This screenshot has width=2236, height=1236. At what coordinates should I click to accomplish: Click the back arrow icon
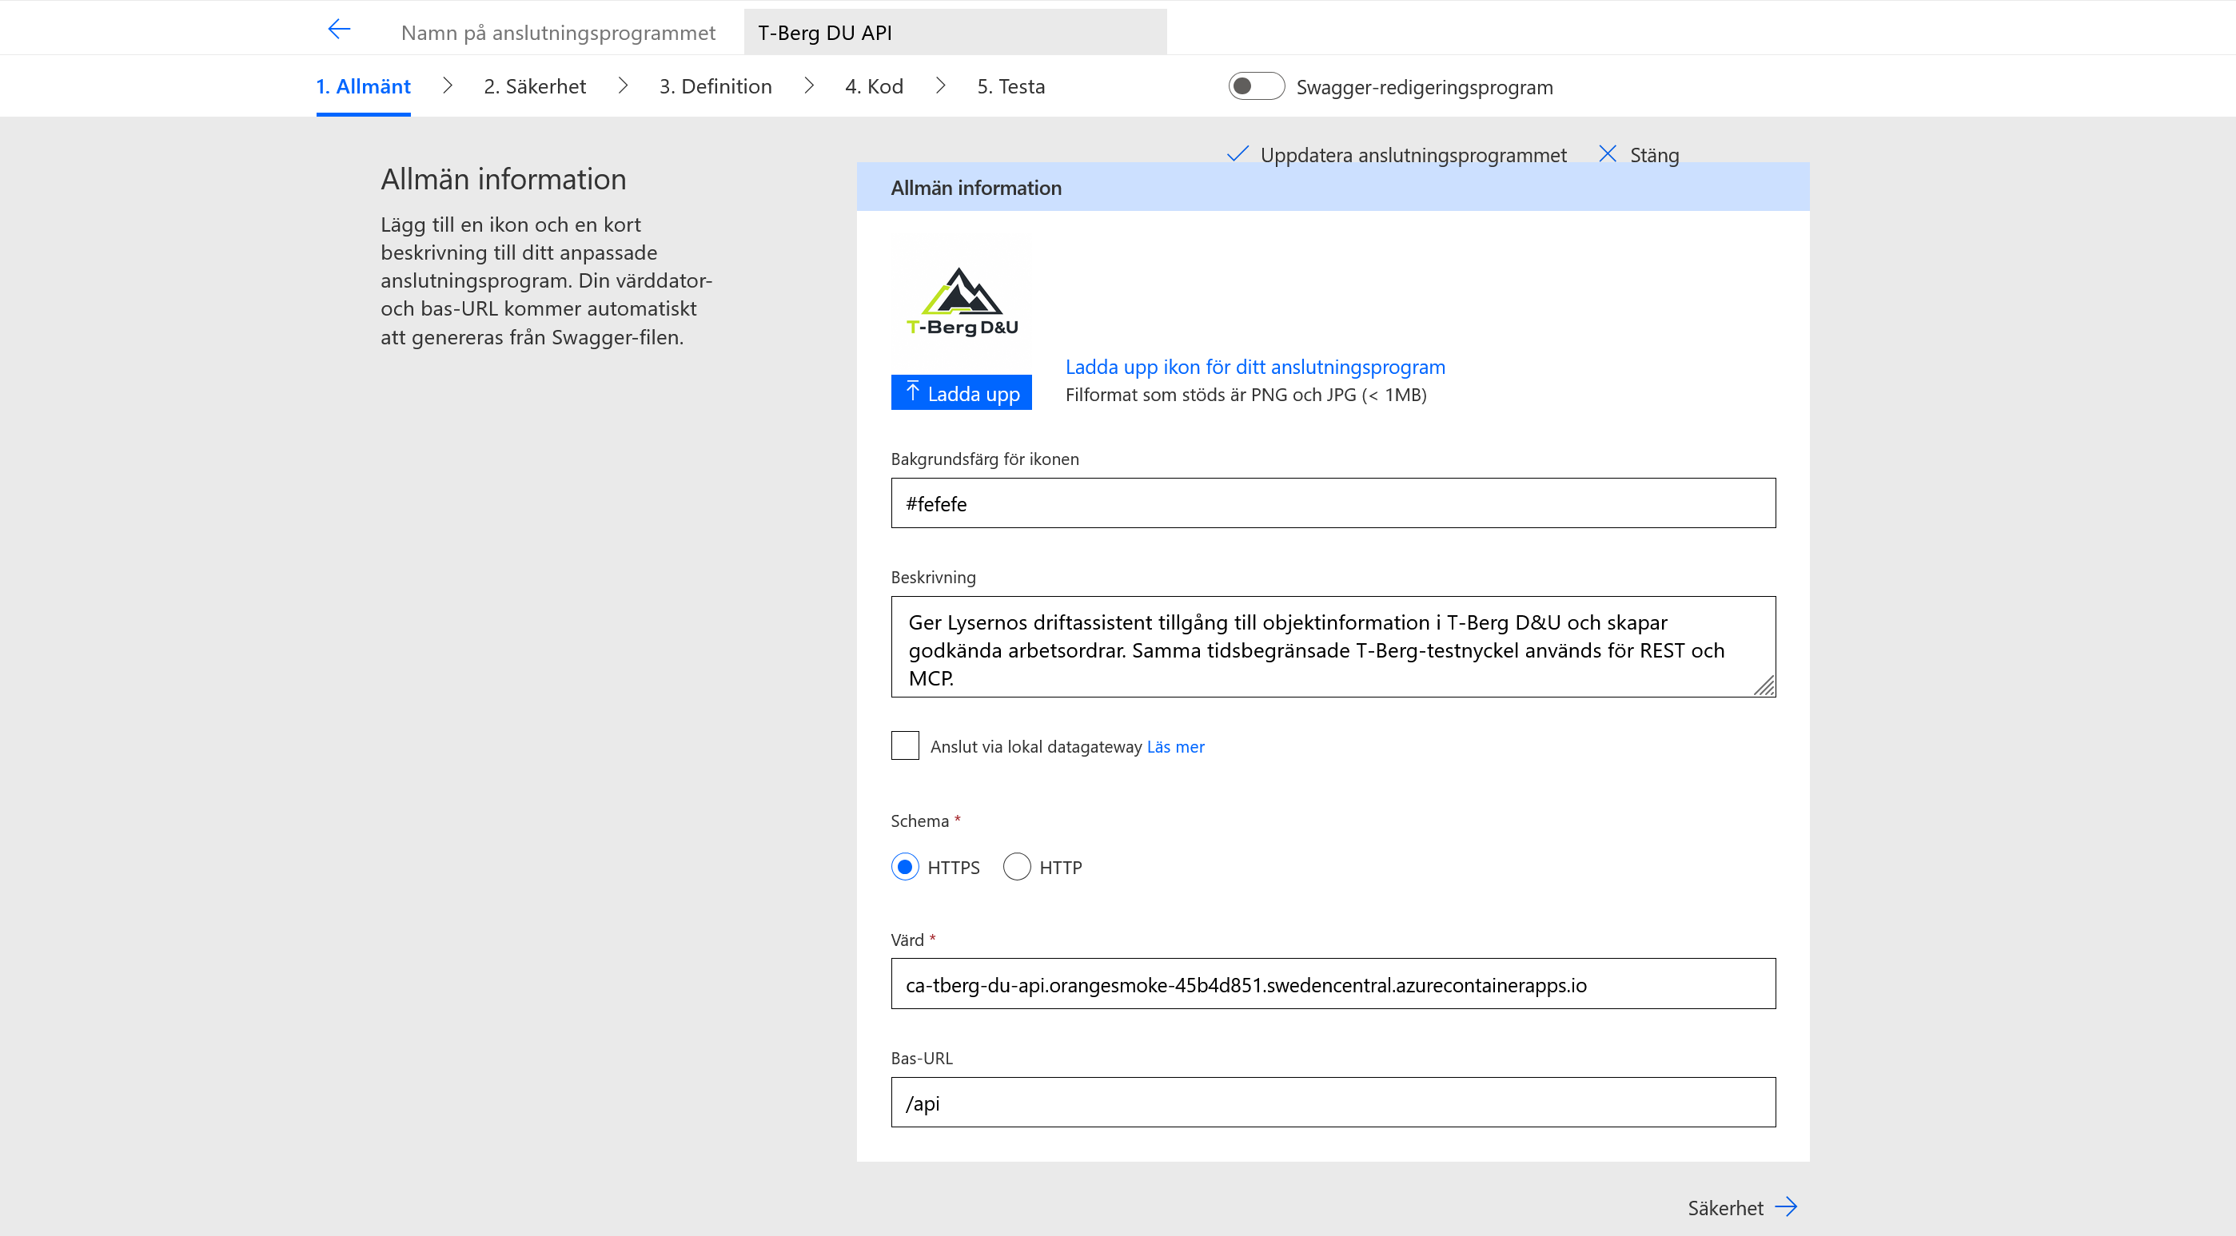pyautogui.click(x=338, y=30)
